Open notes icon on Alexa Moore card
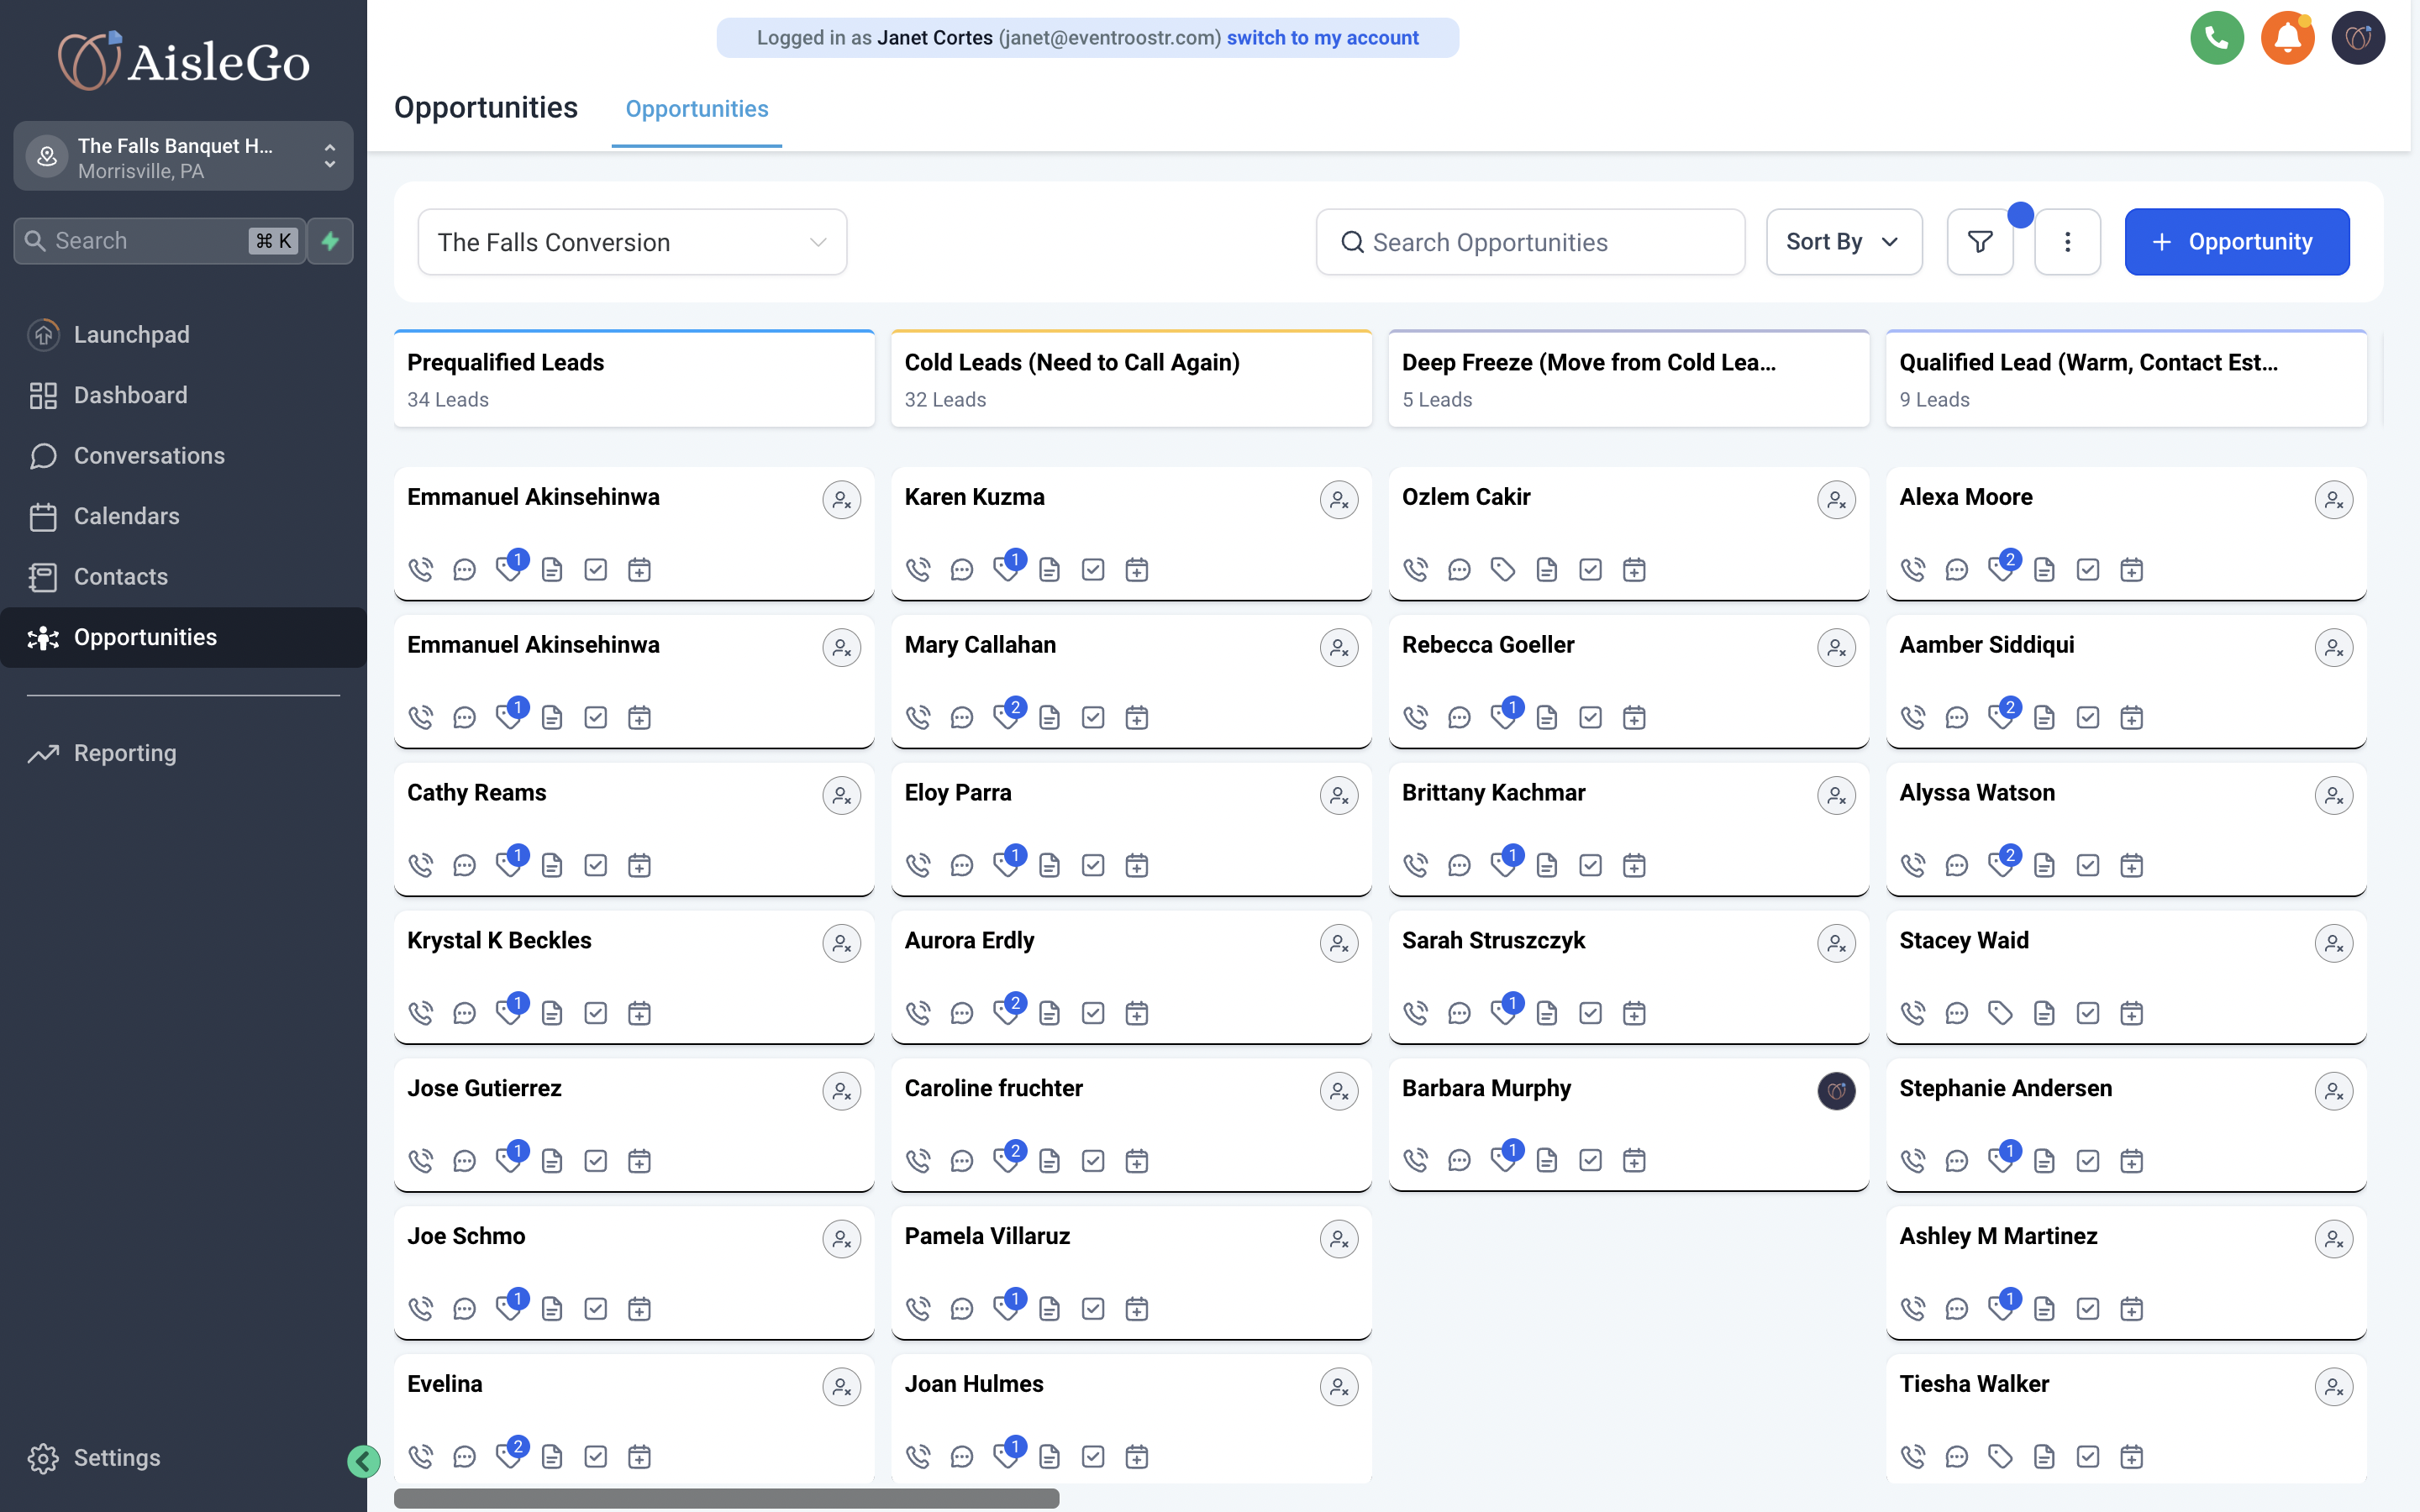Viewport: 2420px width, 1512px height. [x=2044, y=570]
